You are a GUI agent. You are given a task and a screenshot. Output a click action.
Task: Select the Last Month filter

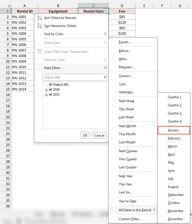click(x=133, y=142)
